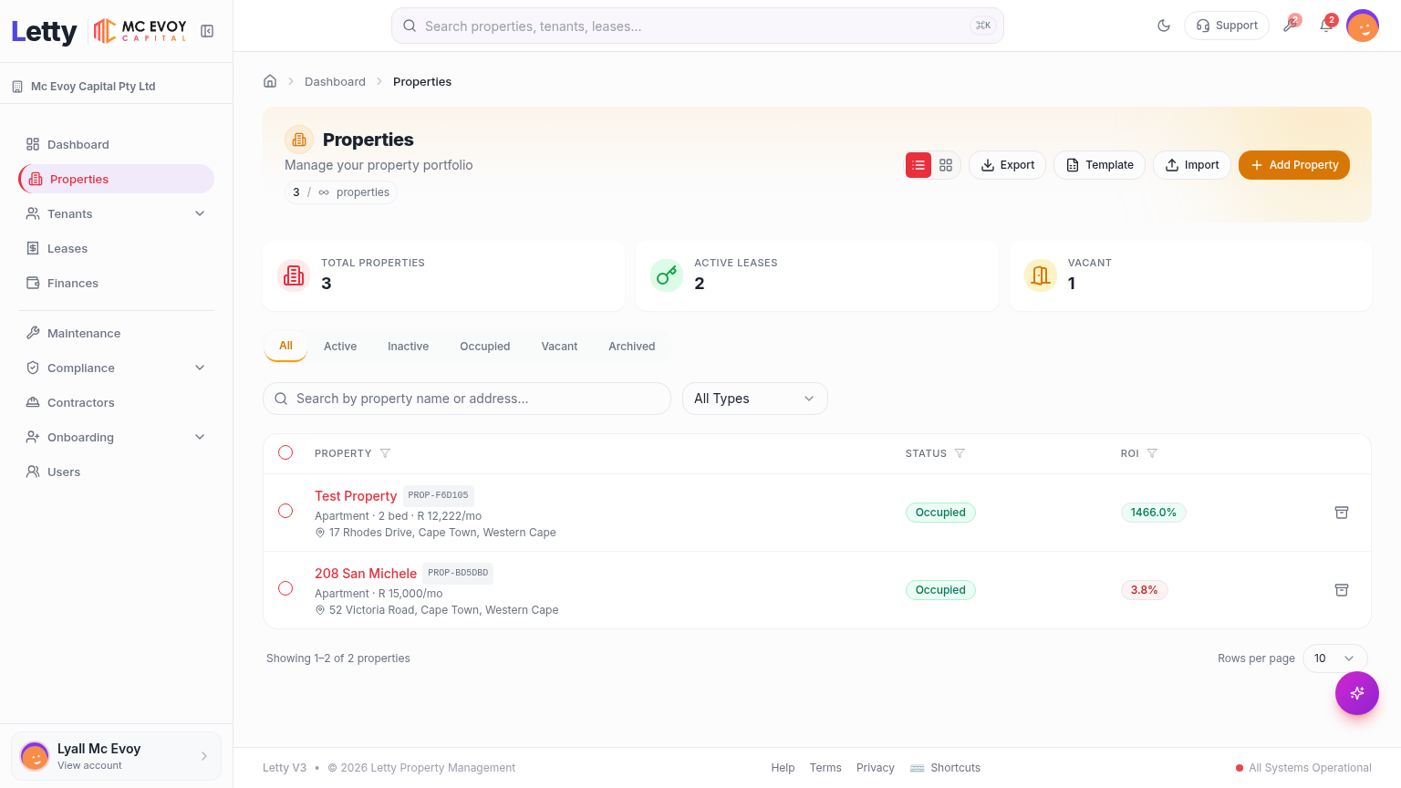1401x788 pixels.
Task: Switch to grid view
Action: [946, 165]
